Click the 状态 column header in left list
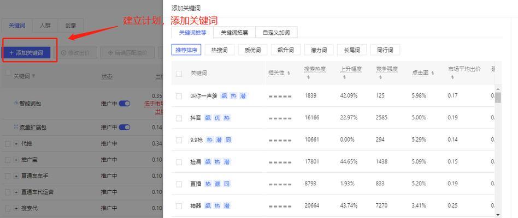The image size is (518, 218). point(107,76)
